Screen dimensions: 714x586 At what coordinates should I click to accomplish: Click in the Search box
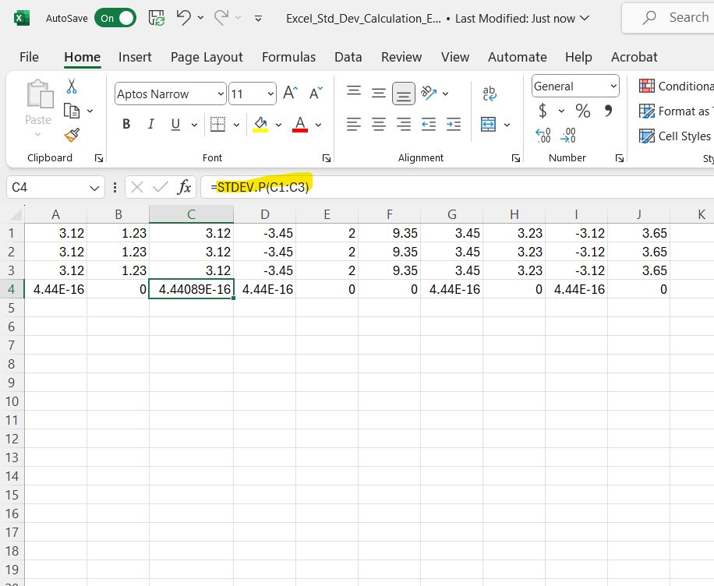click(x=670, y=18)
